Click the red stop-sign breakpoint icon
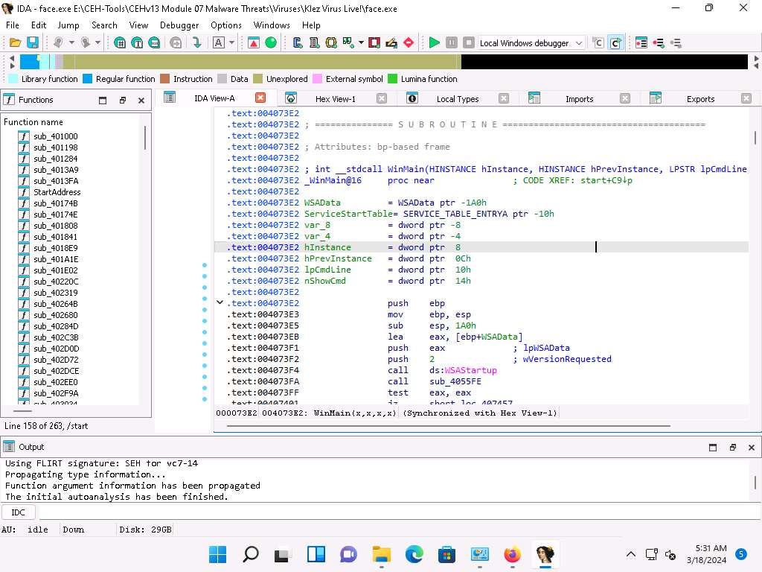Image resolution: width=762 pixels, height=572 pixels. click(x=408, y=43)
